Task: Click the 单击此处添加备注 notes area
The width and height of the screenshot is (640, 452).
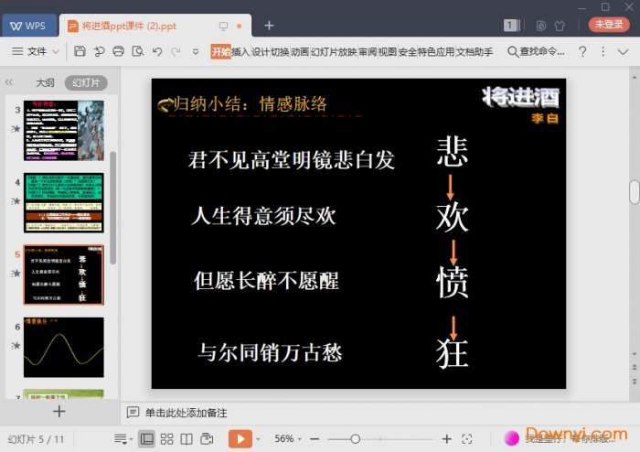Action: (x=187, y=413)
